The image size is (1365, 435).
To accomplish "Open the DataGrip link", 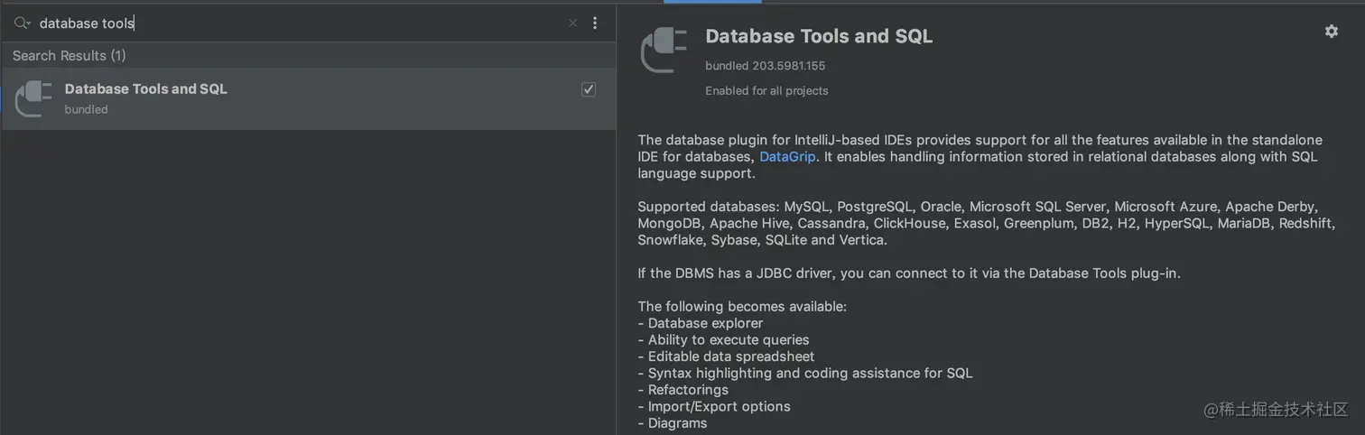I will pos(787,157).
